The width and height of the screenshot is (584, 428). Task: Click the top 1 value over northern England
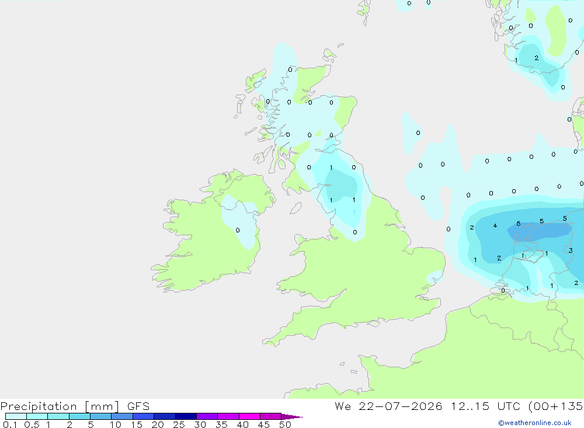click(x=331, y=168)
